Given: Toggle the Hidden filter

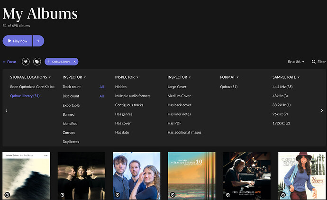Looking at the screenshot, I should click(121, 87).
